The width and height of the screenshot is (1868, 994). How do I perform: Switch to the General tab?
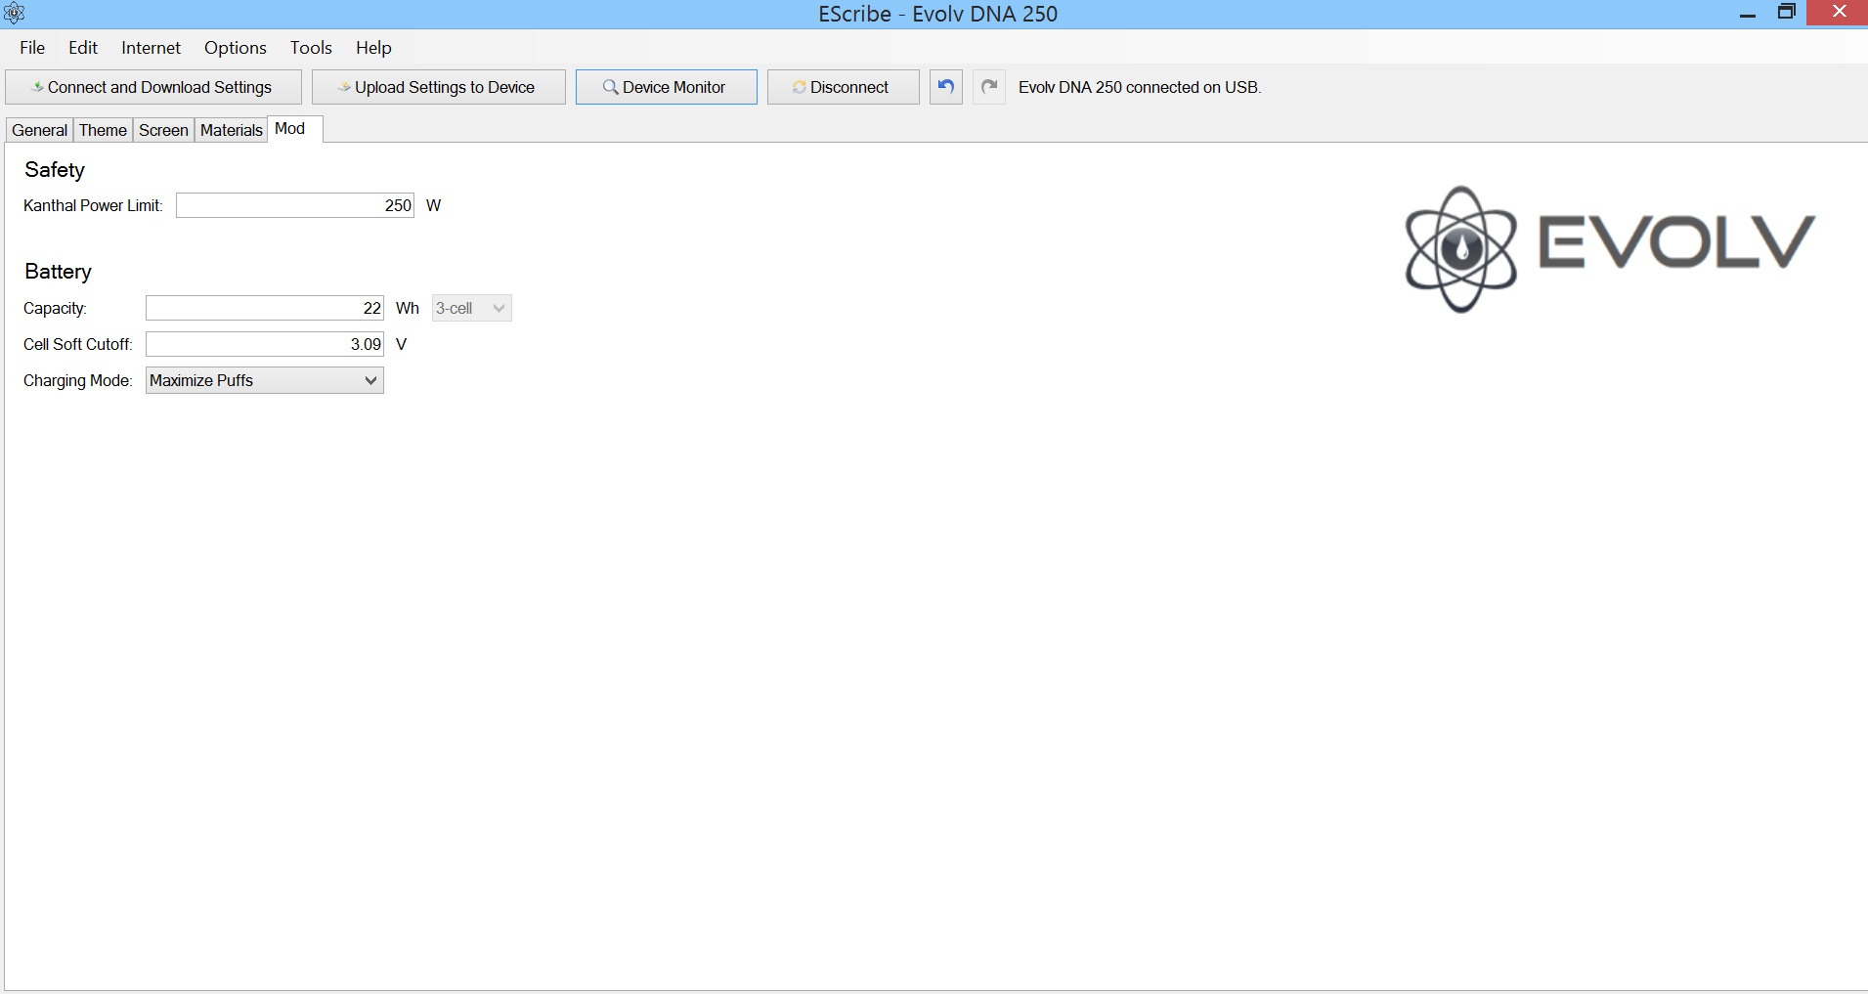40,130
